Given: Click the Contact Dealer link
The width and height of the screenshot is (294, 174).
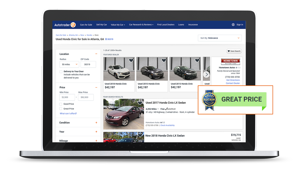Looking at the screenshot, I should (233, 84).
